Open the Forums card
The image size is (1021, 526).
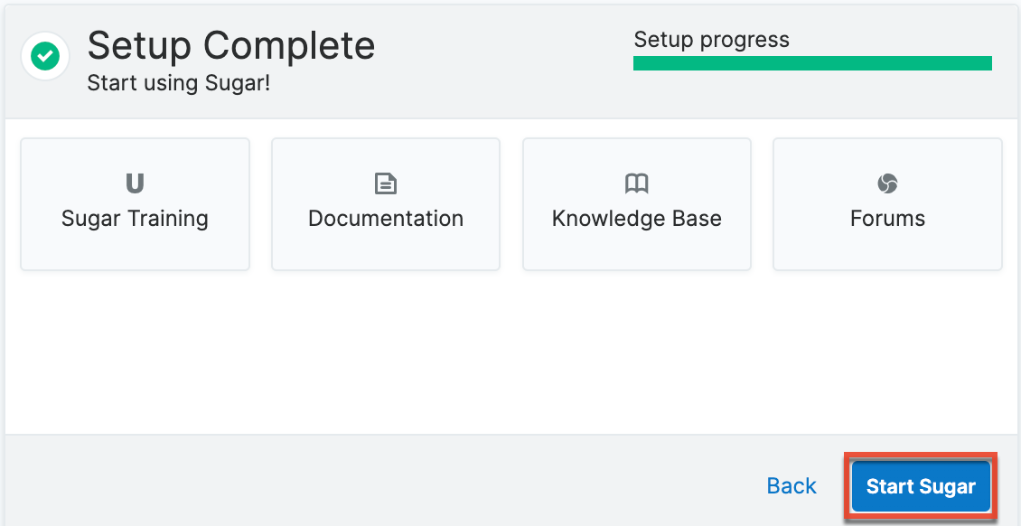pos(887,203)
